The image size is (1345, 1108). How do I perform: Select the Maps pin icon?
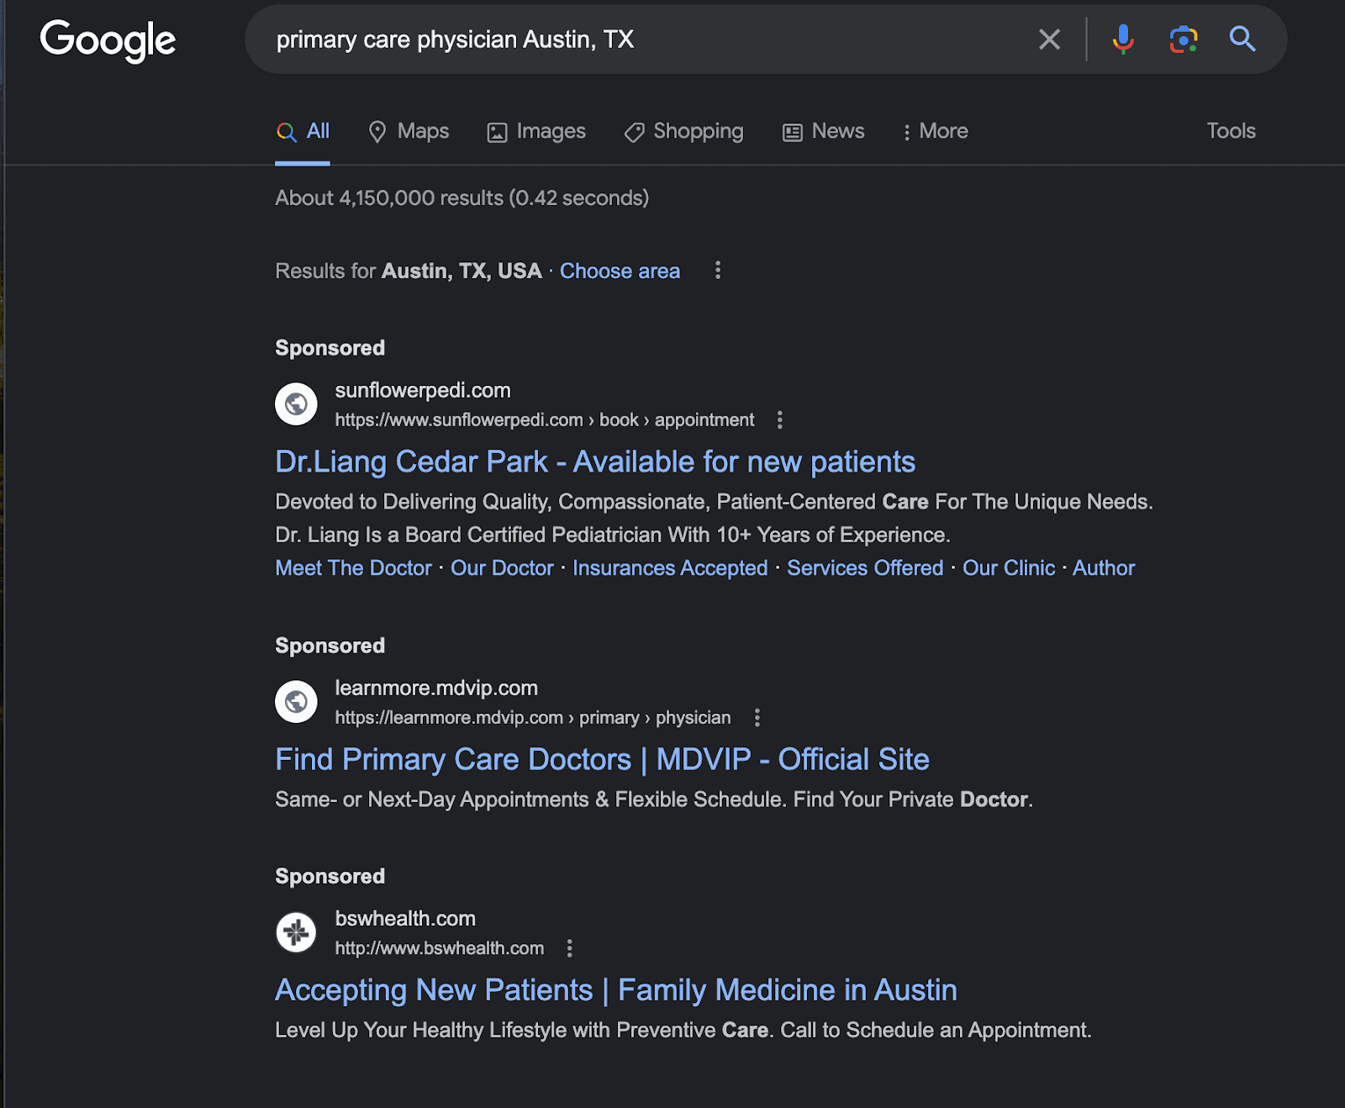point(380,131)
